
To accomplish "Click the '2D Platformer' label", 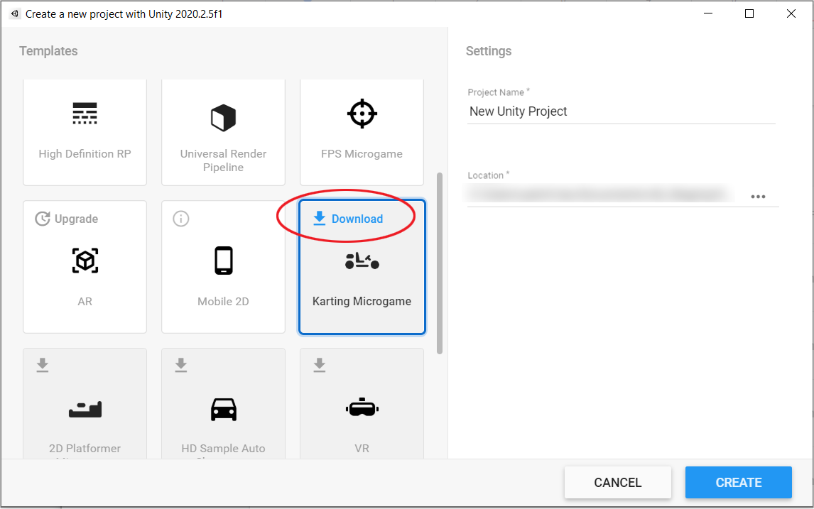I will (85, 448).
